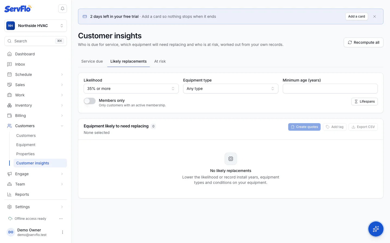Open Demo Owner account options menu

coord(63,232)
